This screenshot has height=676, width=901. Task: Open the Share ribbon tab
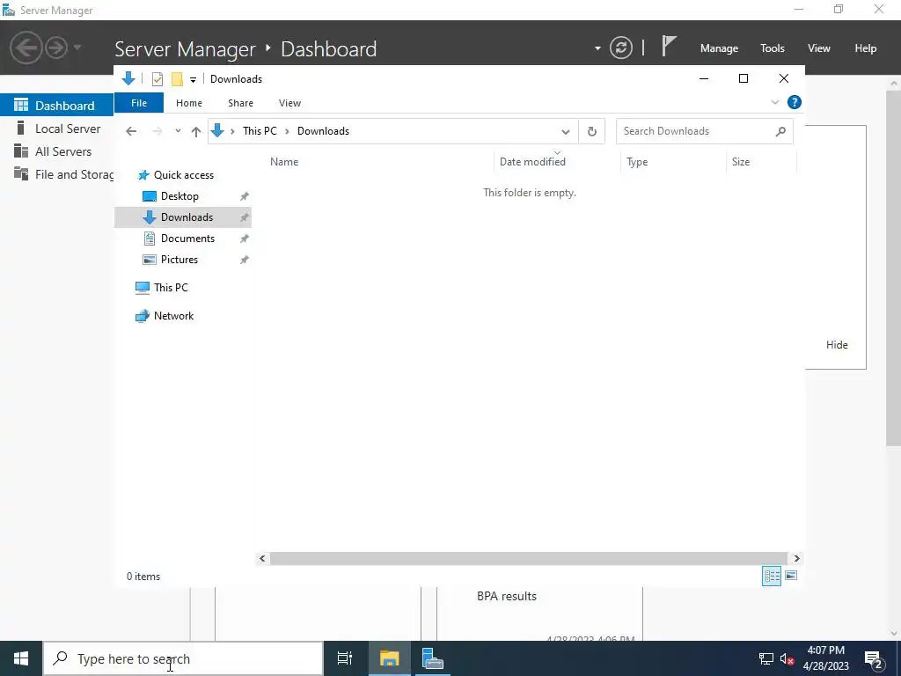point(240,103)
